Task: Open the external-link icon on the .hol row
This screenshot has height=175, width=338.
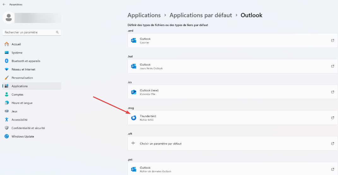Action: point(332,66)
